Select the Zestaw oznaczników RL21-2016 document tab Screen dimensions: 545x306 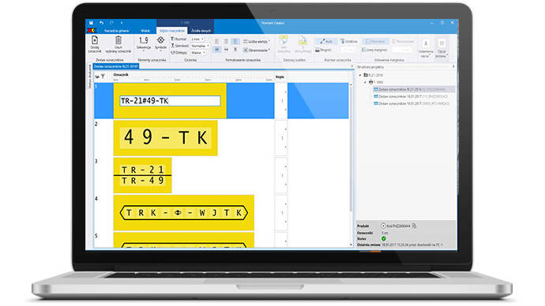click(116, 66)
